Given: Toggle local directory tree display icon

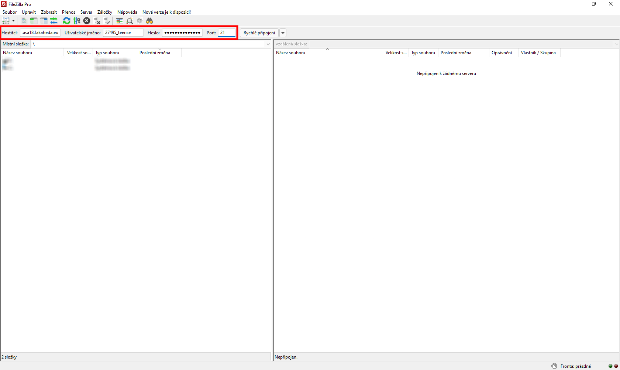Looking at the screenshot, I should (34, 21).
